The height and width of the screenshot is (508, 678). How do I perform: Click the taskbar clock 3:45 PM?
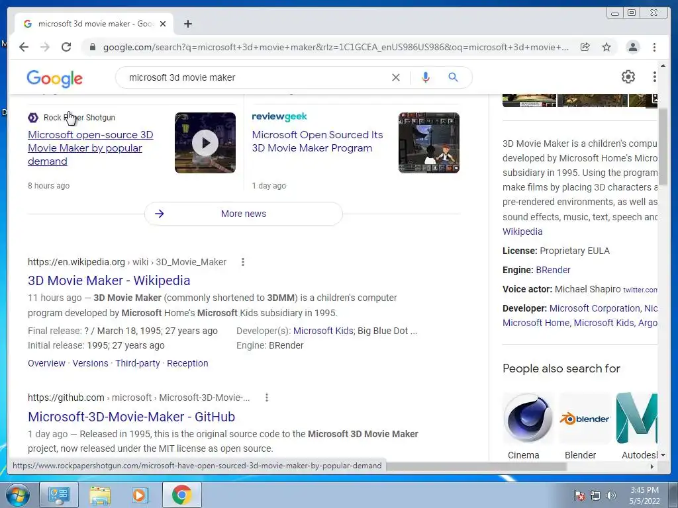click(644, 490)
